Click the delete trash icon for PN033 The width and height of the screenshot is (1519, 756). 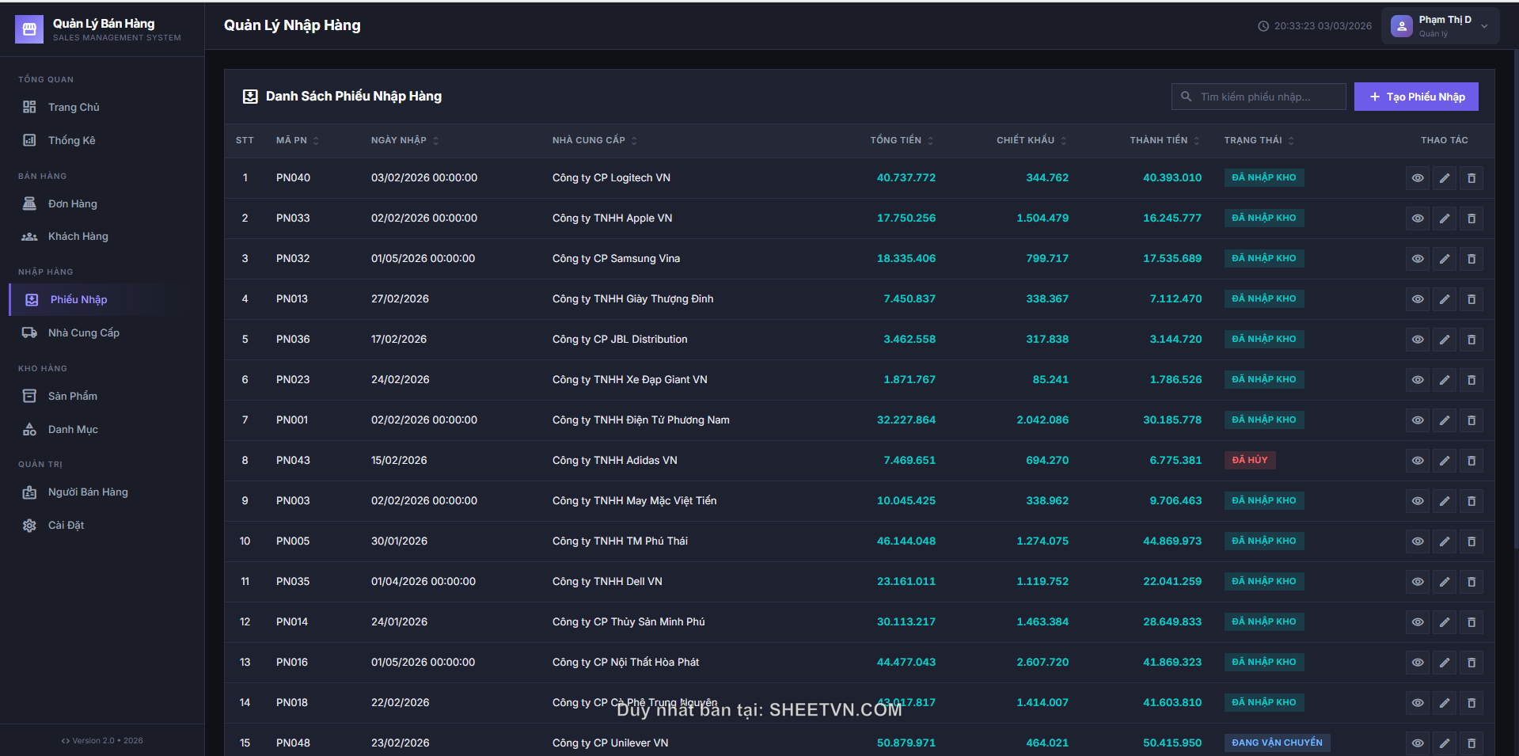pos(1471,218)
